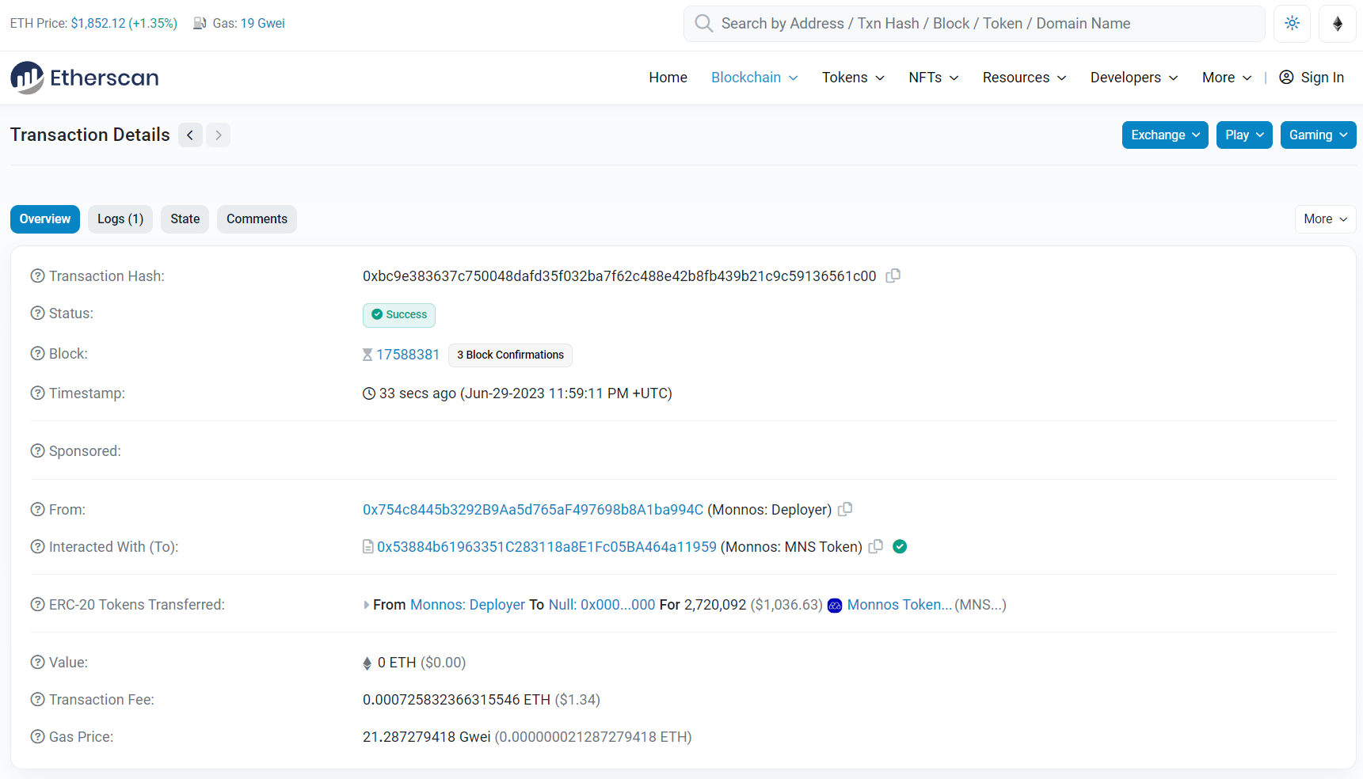Focus the address/txn hash search field

click(974, 23)
